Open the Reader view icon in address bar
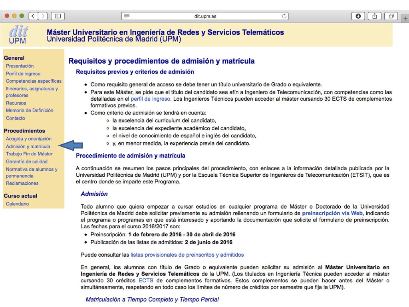 click(127, 16)
